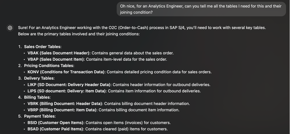Click the text 'Contains cleared (paid) items for customers'

[x=127, y=129]
